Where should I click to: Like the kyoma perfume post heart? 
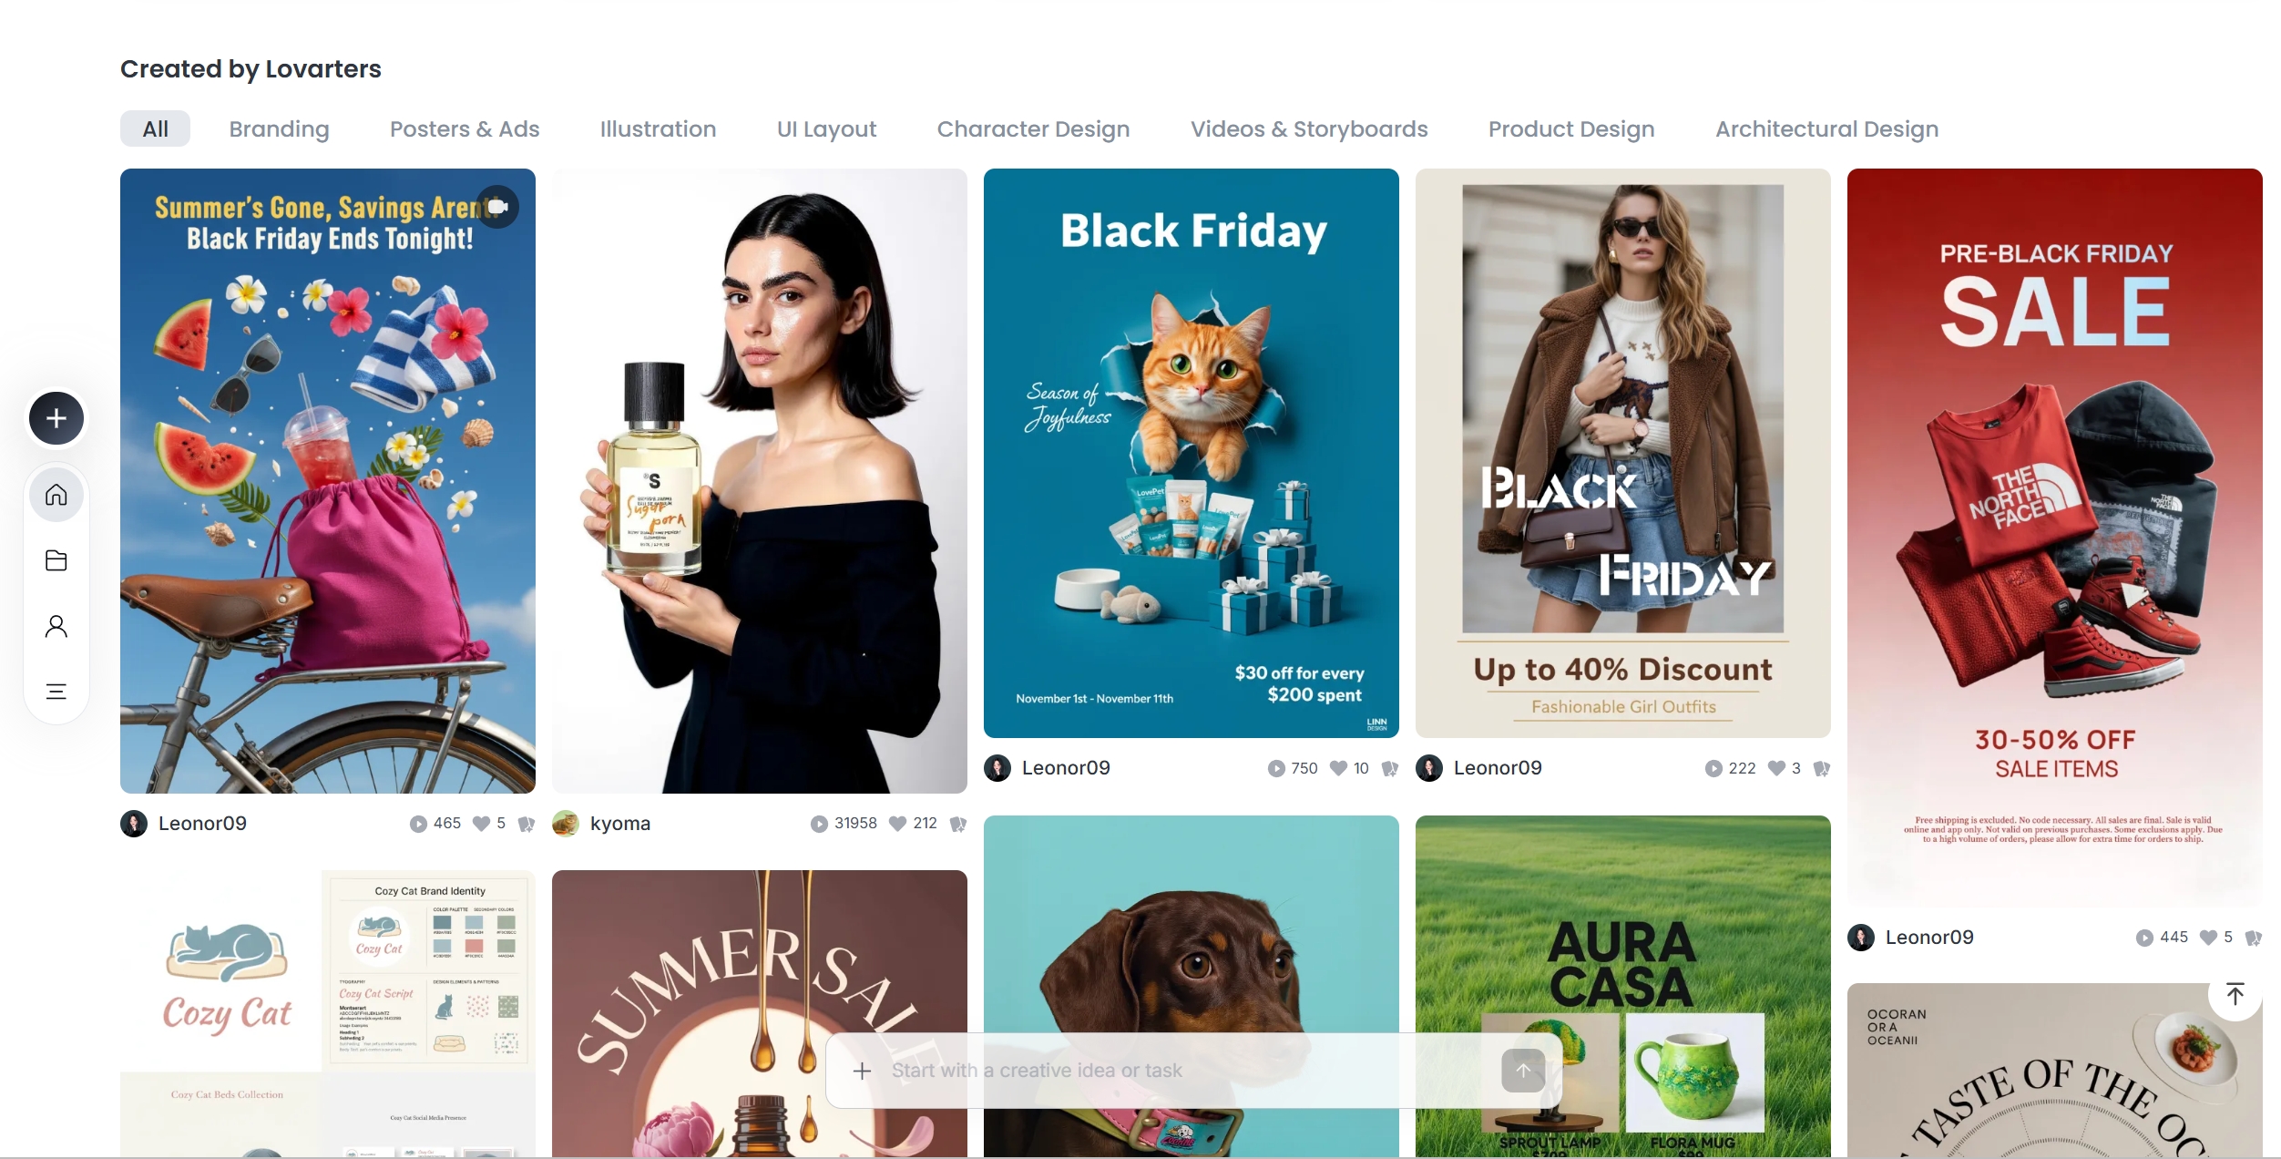coord(897,824)
